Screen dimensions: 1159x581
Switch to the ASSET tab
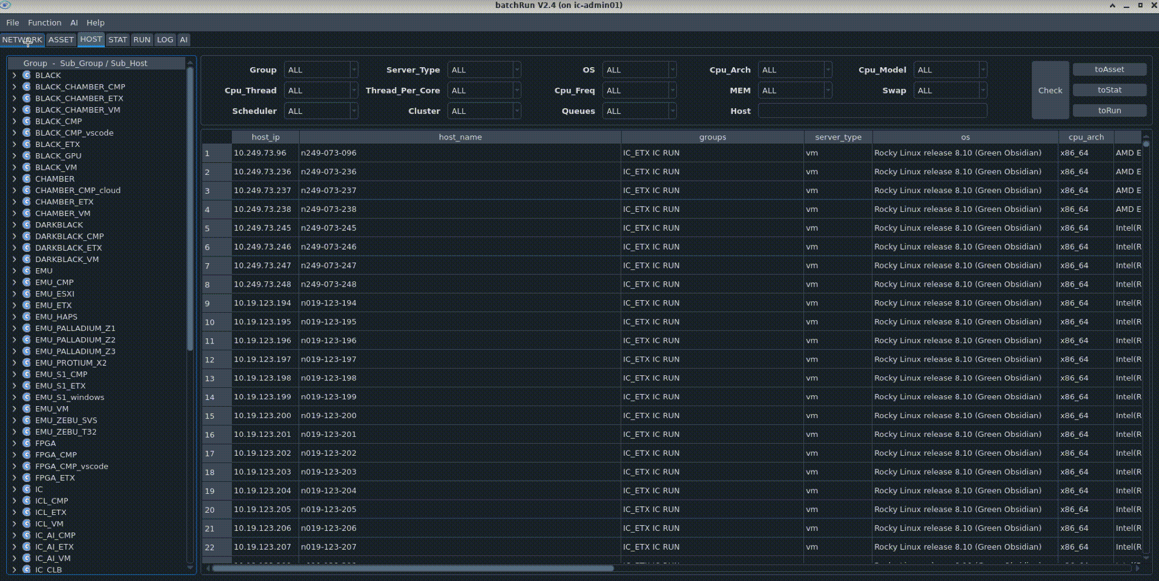(x=61, y=40)
